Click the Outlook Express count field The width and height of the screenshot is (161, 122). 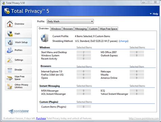137,55
